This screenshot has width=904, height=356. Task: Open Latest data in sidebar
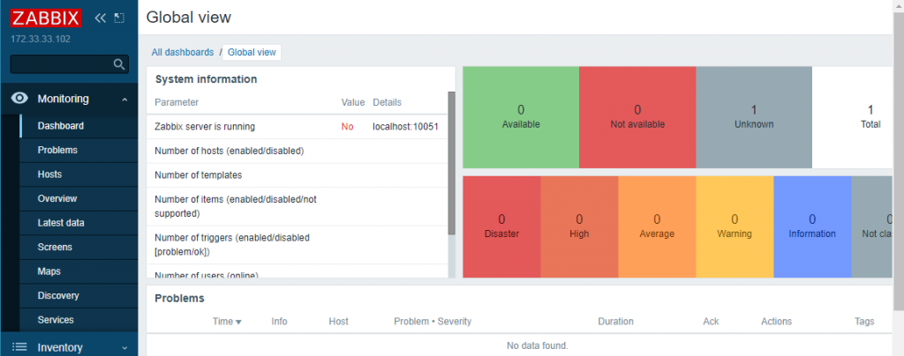[x=61, y=223]
